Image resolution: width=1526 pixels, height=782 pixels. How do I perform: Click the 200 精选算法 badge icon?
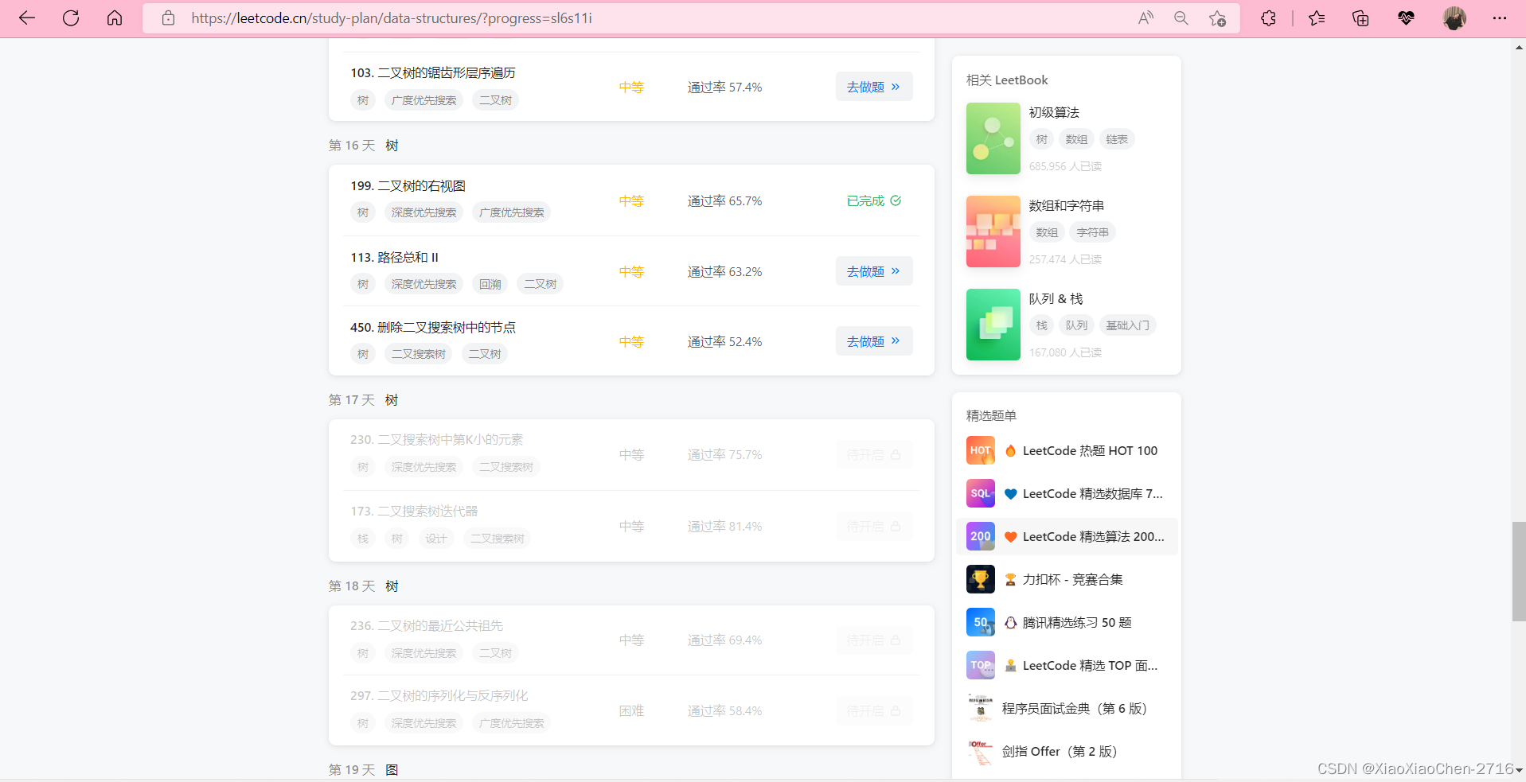[980, 536]
